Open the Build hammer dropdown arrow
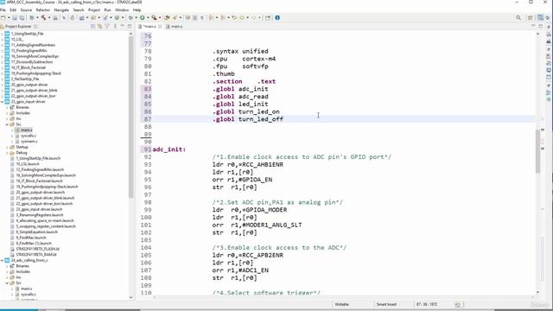This screenshot has height=311, width=553. (x=48, y=17)
